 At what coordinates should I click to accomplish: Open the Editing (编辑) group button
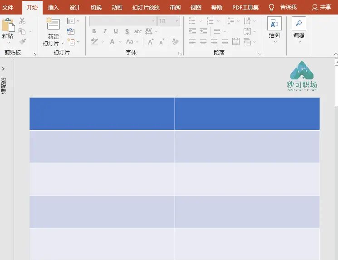coord(299,29)
